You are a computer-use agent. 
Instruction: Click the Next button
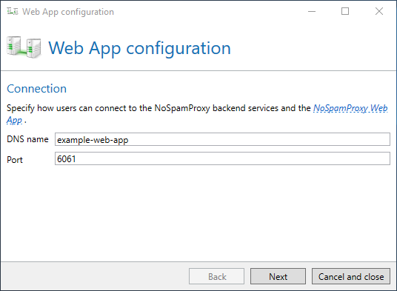coord(278,276)
